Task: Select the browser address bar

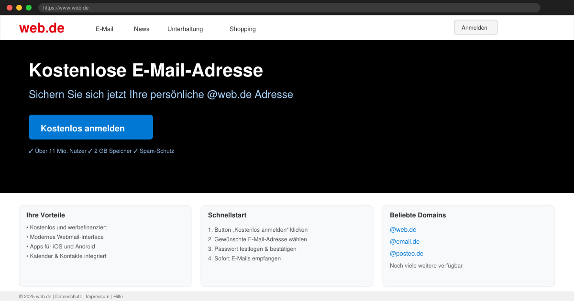Action: tap(289, 8)
